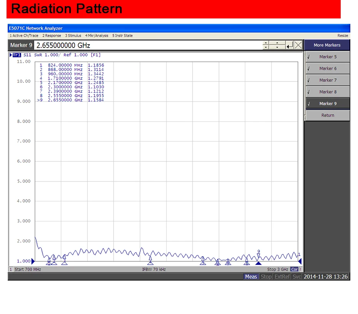The image size is (358, 314).
Task: Select marker row 7 at 2.3900000 GHz
Action: pos(72,91)
